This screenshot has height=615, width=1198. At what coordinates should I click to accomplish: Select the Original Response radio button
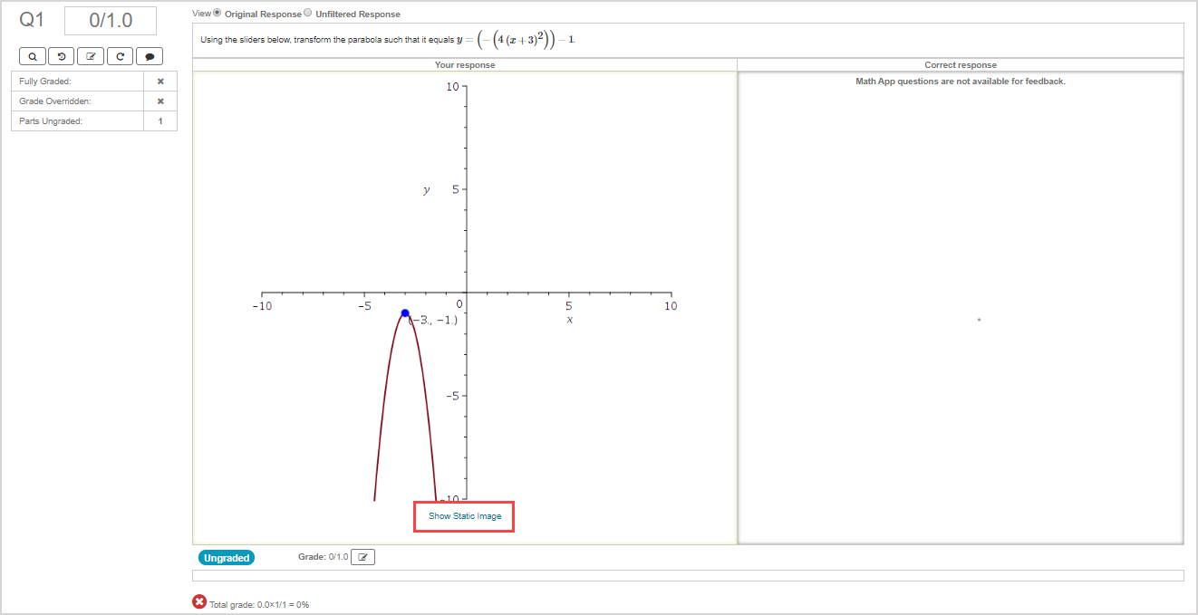coord(217,13)
